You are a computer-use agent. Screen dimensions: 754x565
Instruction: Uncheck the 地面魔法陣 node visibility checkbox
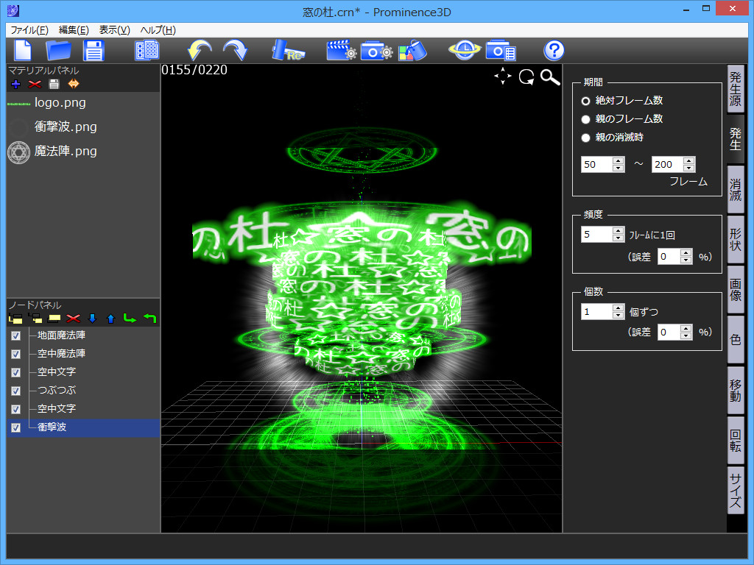click(x=15, y=335)
